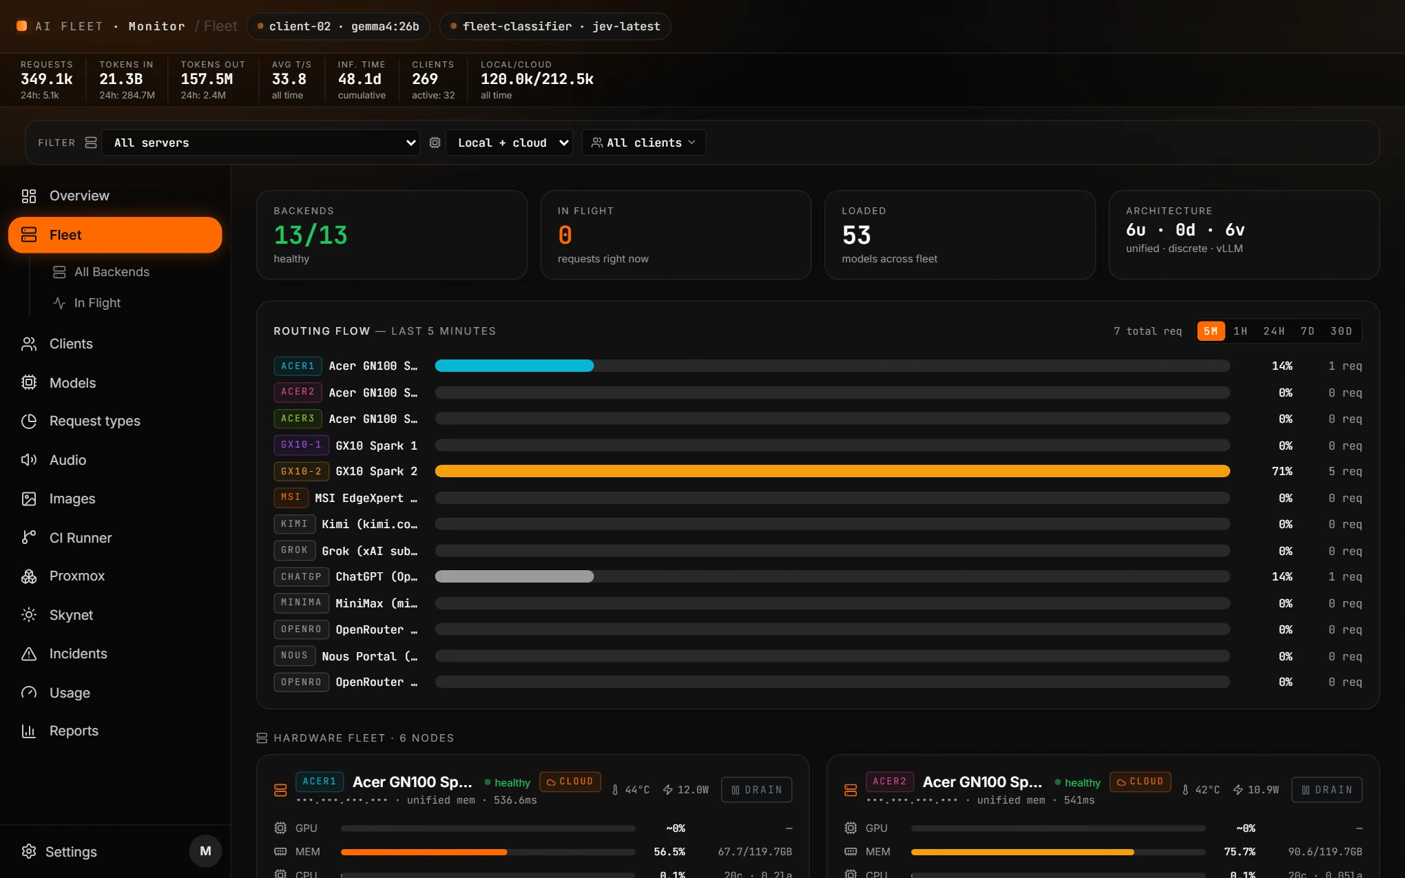This screenshot has height=878, width=1405.
Task: Open the Fleet sidebar item
Action: [115, 236]
